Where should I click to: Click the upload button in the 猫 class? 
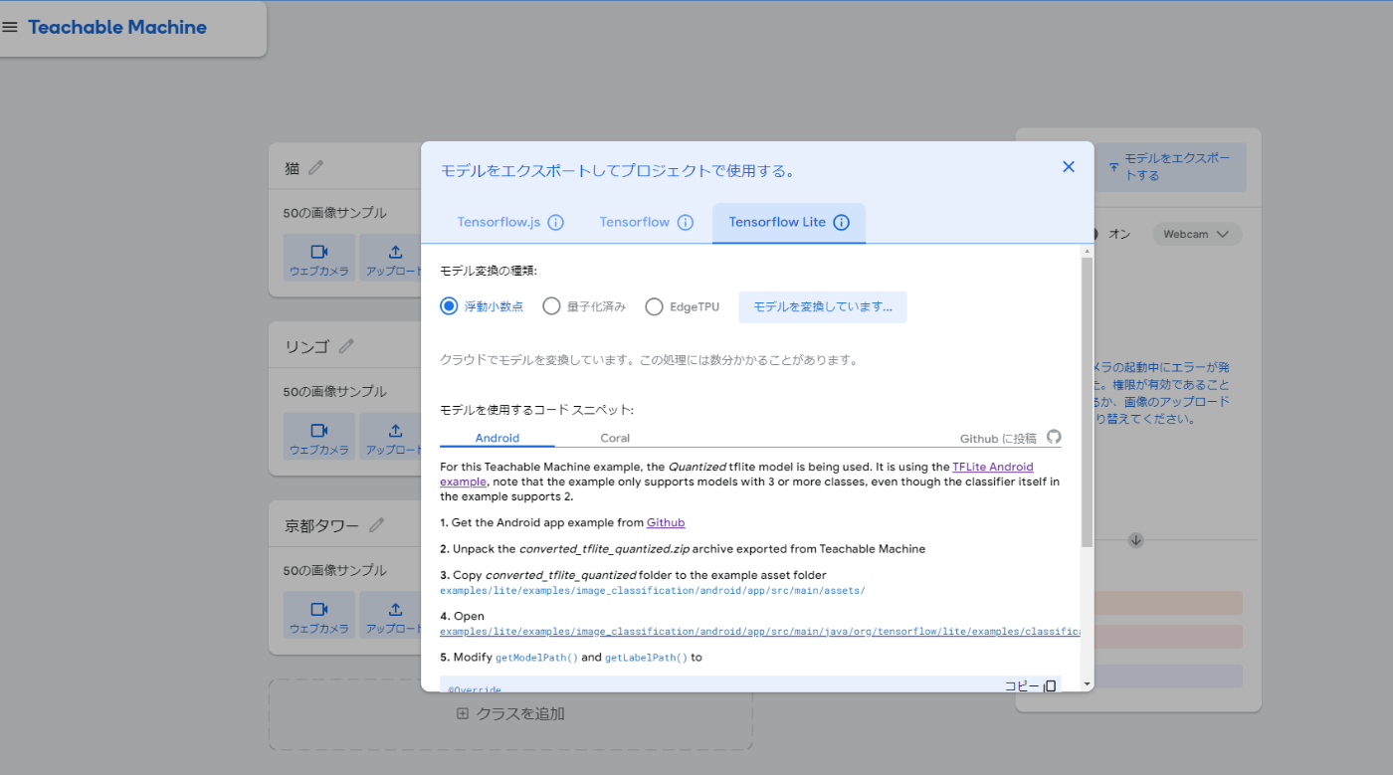pos(390,258)
